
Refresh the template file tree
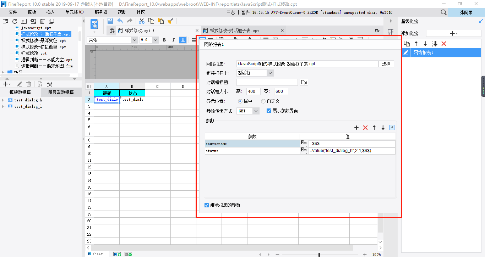[15, 22]
